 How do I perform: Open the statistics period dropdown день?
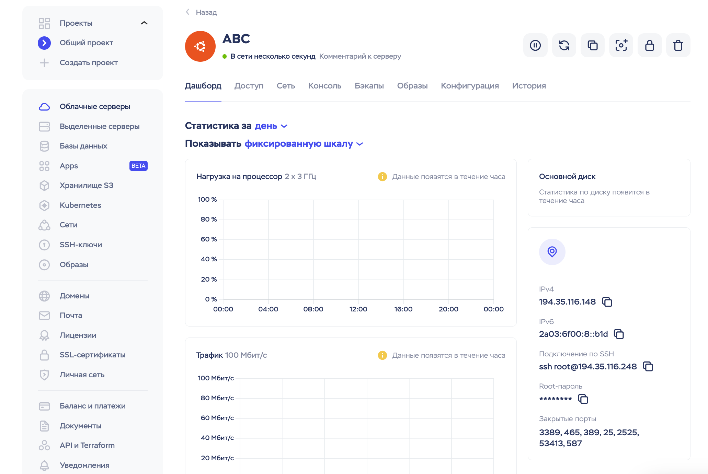coord(271,126)
